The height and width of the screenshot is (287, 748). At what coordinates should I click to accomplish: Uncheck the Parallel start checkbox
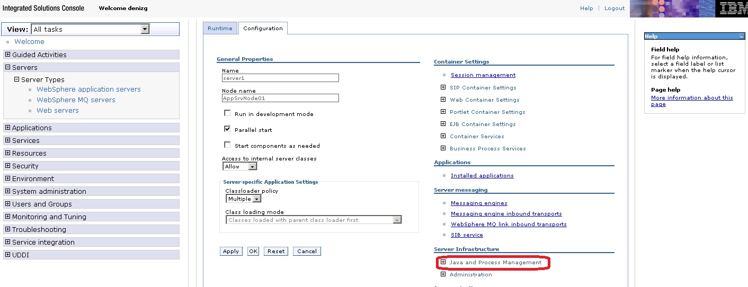227,129
